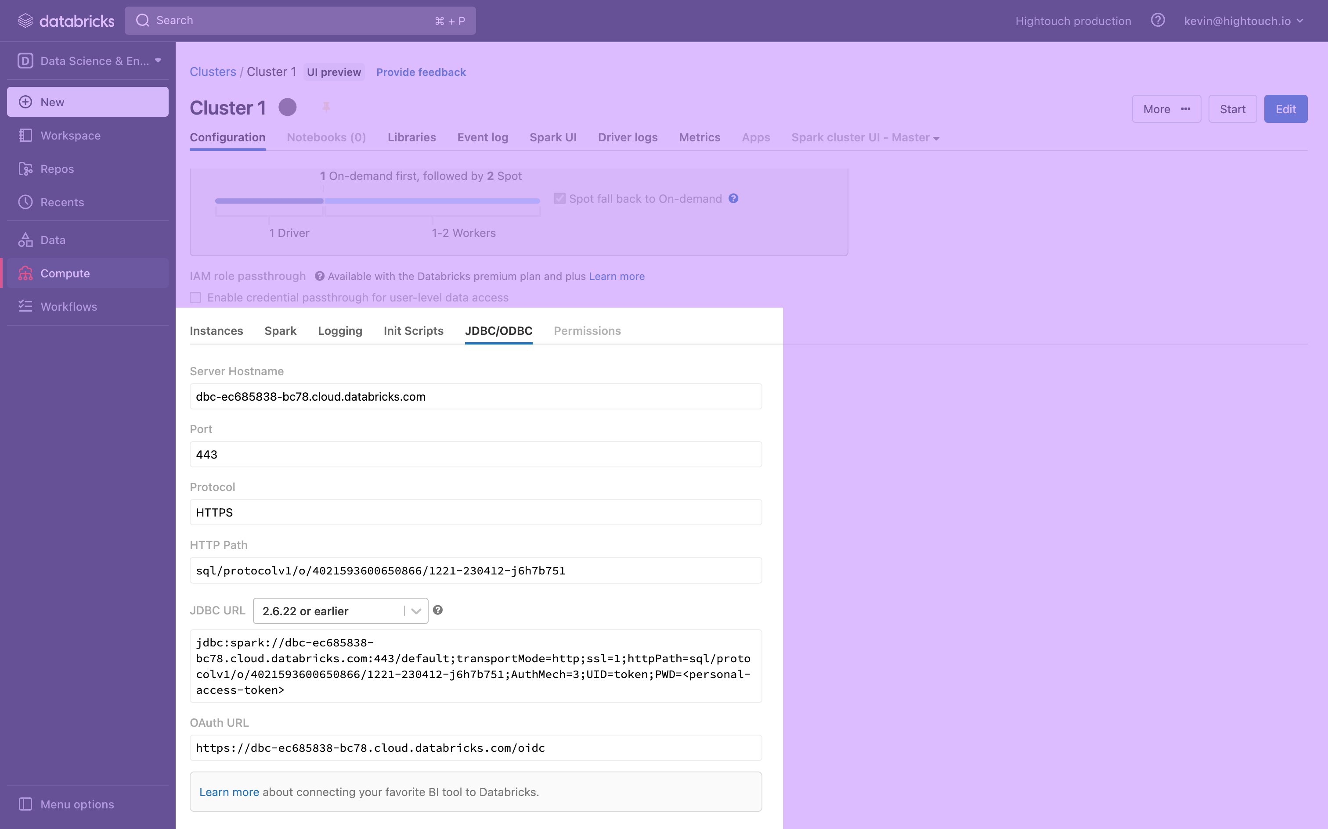
Task: Click the help question mark icon in the top bar
Action: (1158, 20)
